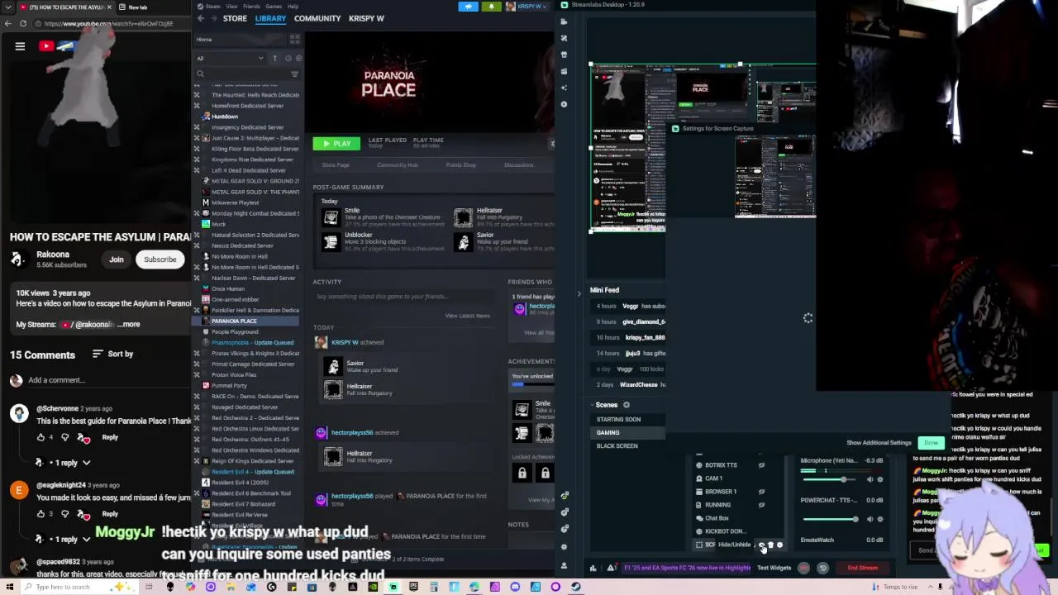Play Paranoia Place

(x=336, y=144)
